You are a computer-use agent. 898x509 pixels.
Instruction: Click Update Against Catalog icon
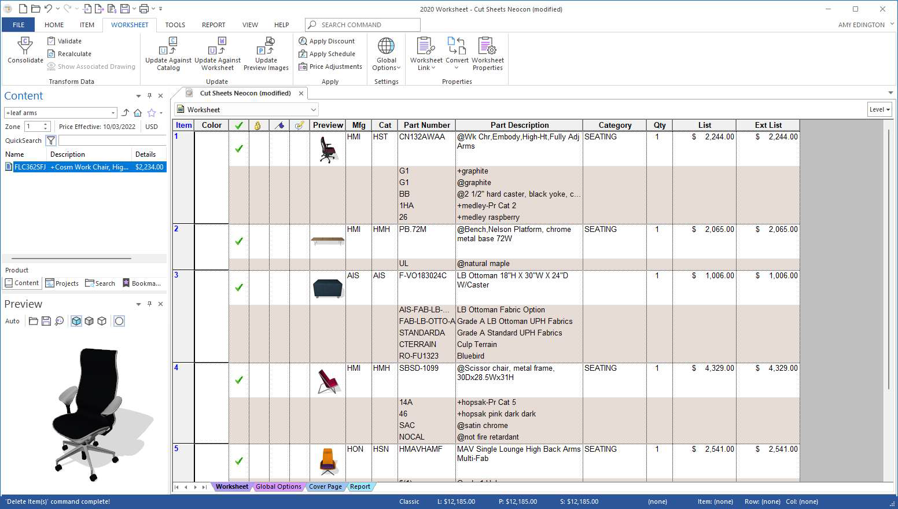coord(168,46)
